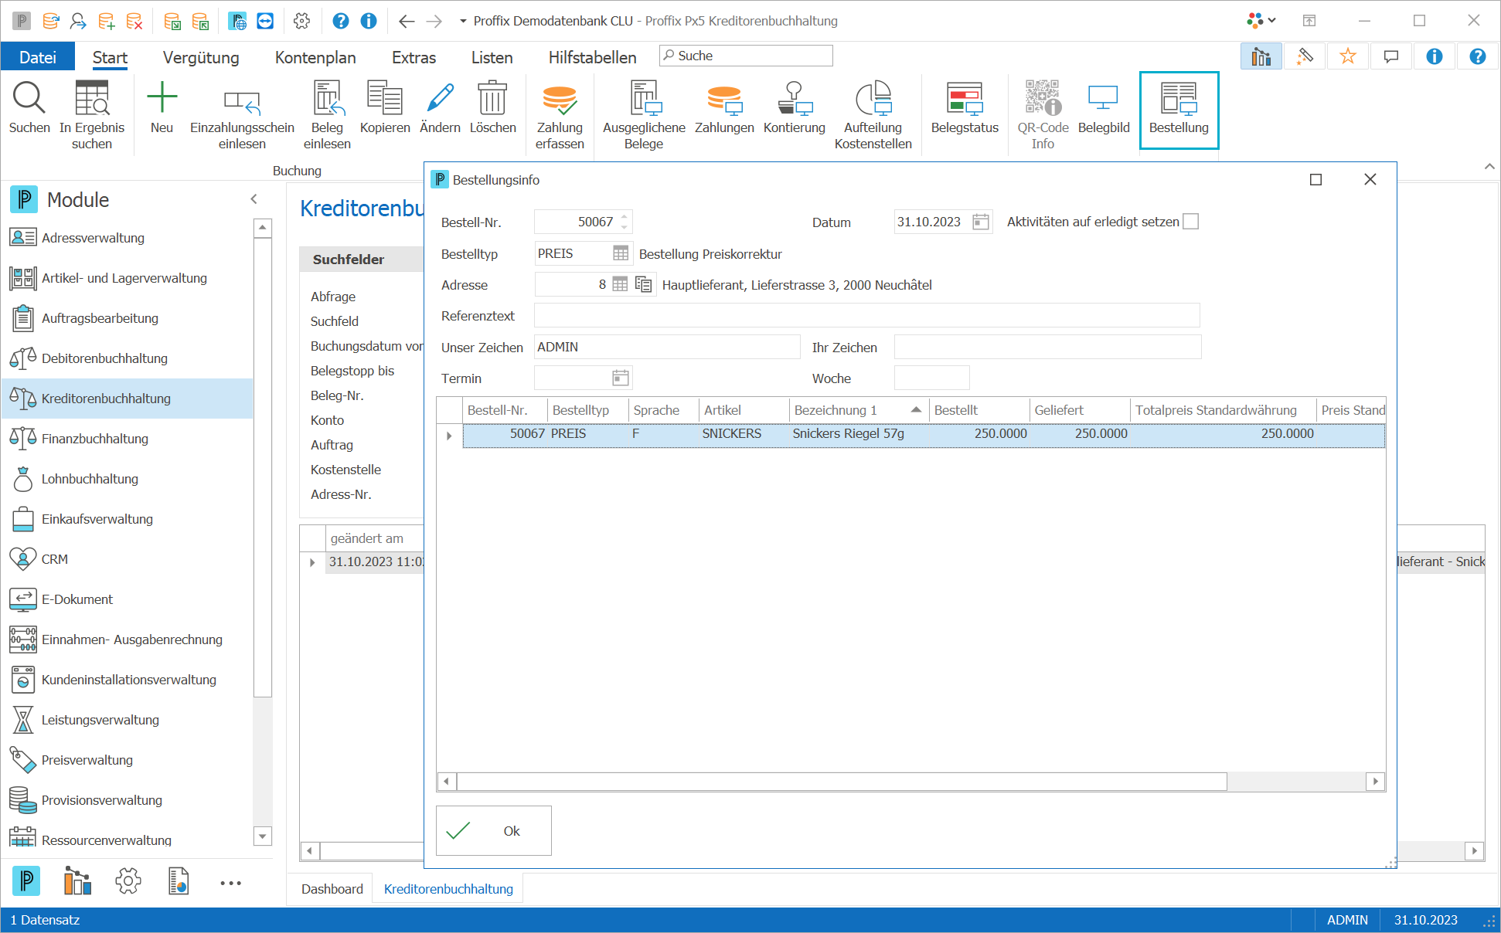Collapse the Module side panel
The height and width of the screenshot is (933, 1501).
254,199
